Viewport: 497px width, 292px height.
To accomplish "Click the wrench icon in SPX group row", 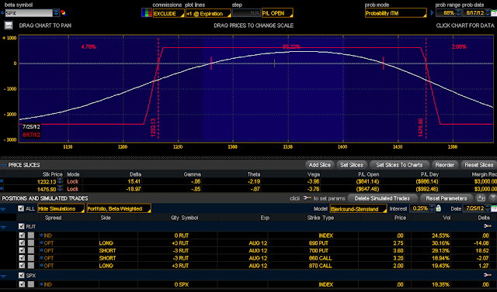I will pos(488,275).
